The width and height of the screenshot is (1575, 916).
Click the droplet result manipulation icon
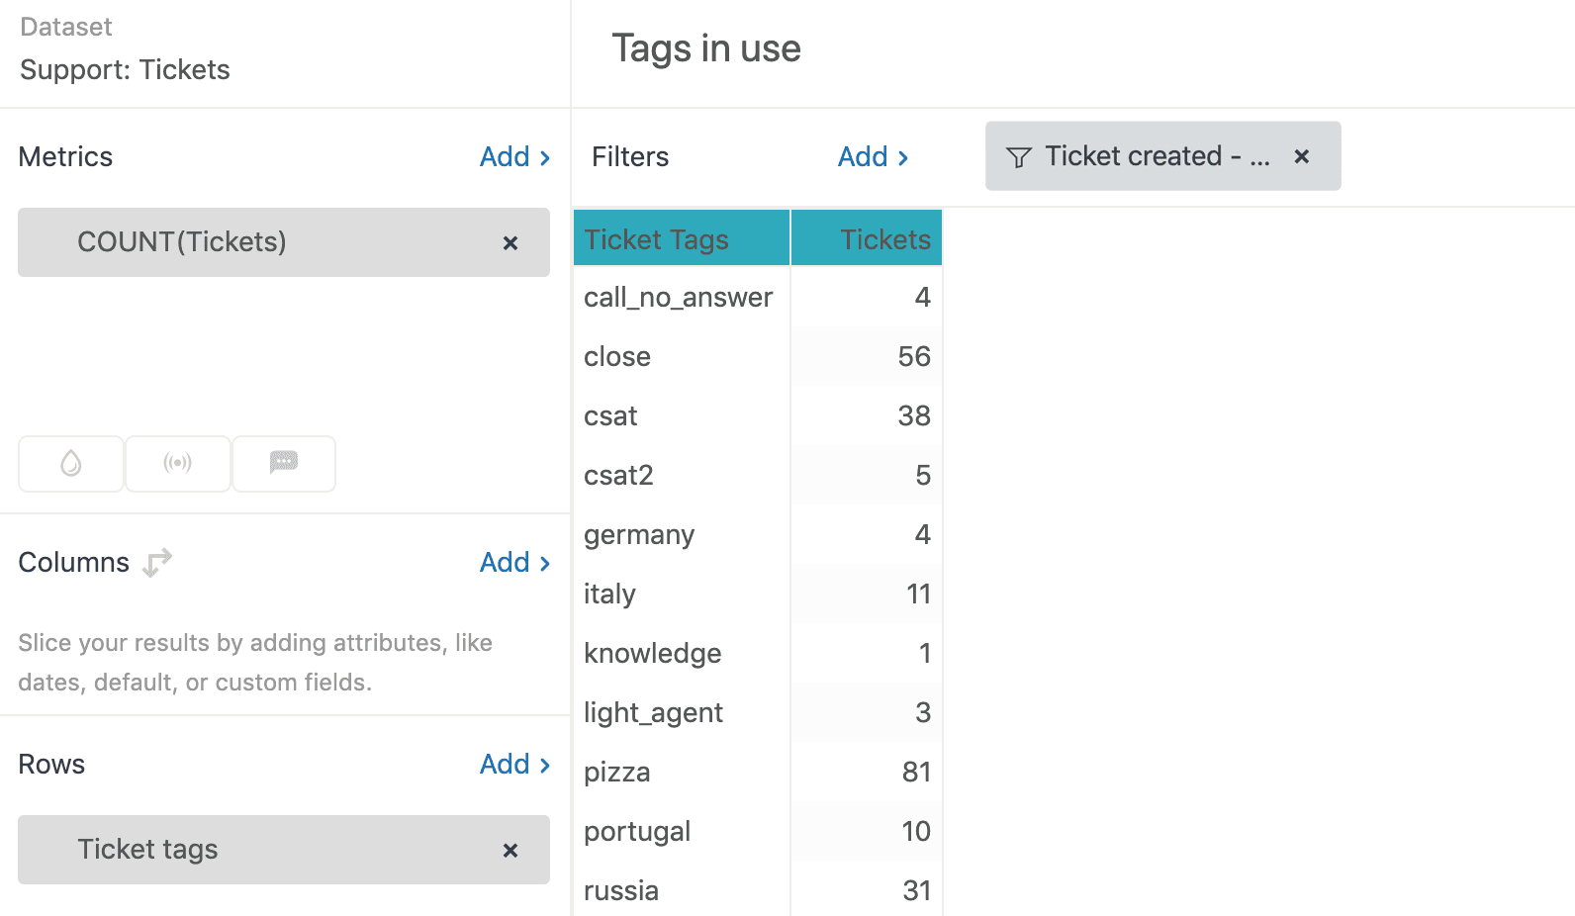point(71,463)
